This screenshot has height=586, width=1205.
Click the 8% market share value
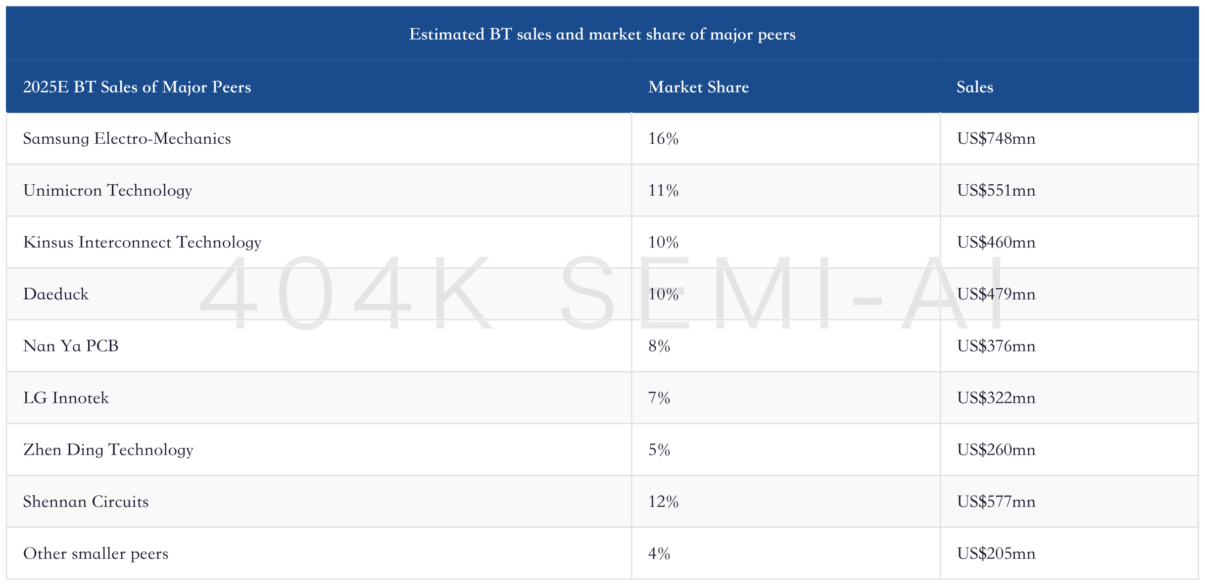[659, 346]
